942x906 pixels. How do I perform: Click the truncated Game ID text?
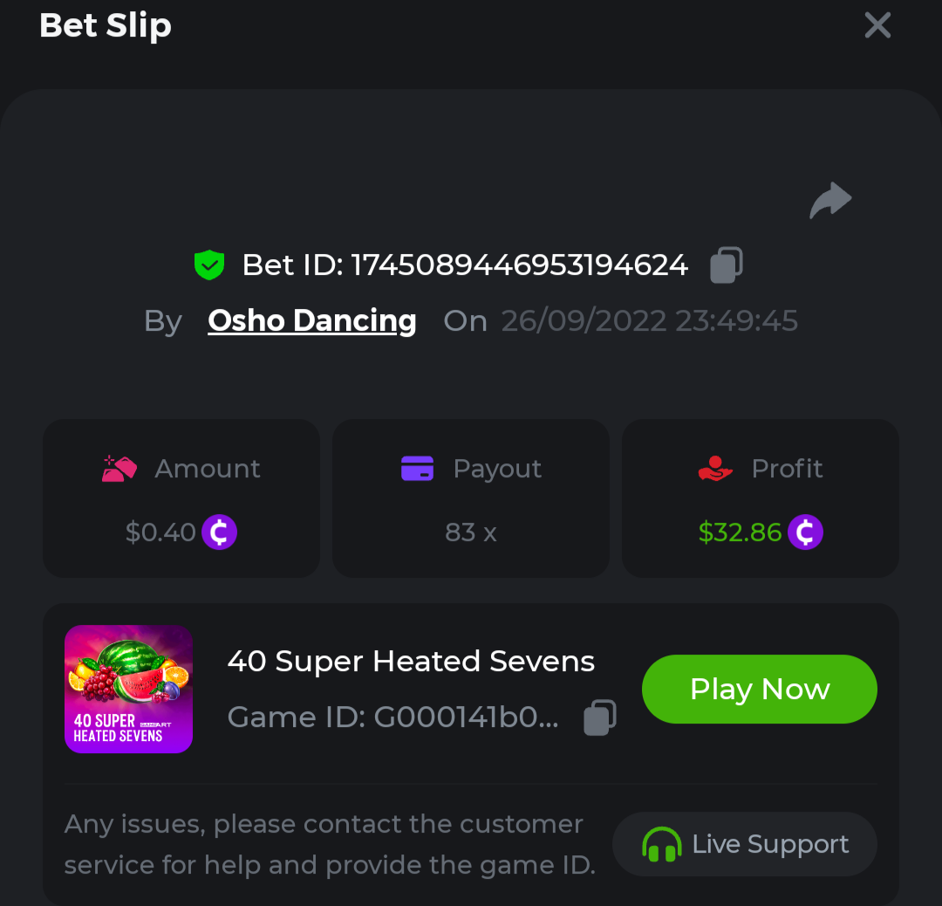pyautogui.click(x=392, y=717)
